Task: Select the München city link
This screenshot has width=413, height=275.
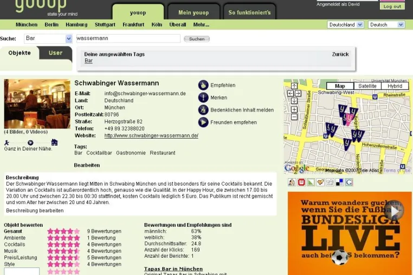Action: pos(27,25)
